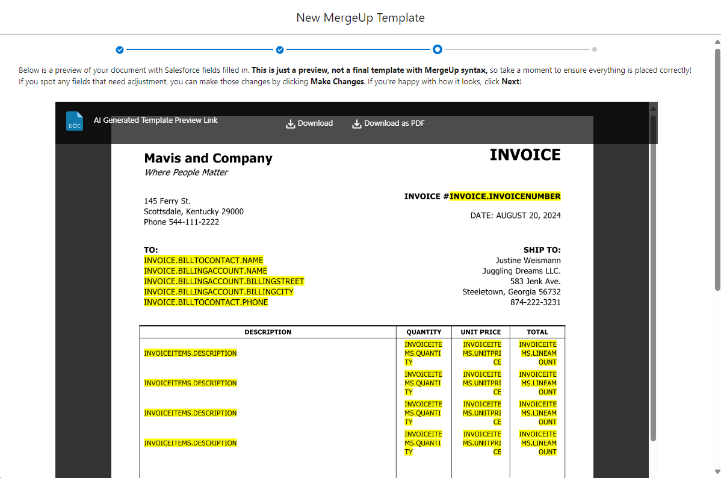The height and width of the screenshot is (478, 721).
Task: Click the preview document vertical scrollbar thumb
Action: click(653, 278)
